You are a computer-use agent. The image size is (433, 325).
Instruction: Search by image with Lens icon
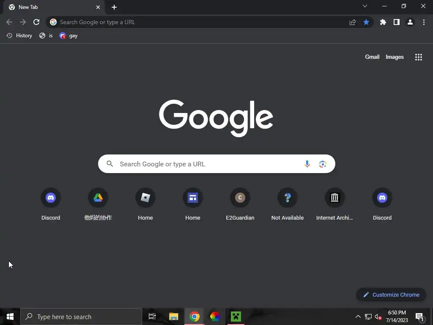[x=323, y=164]
